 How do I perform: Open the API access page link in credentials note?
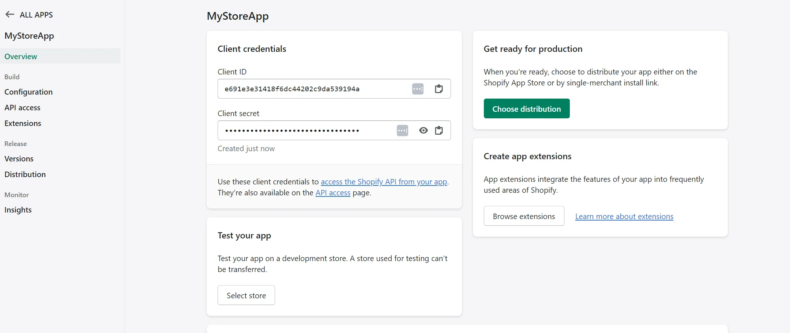click(333, 193)
